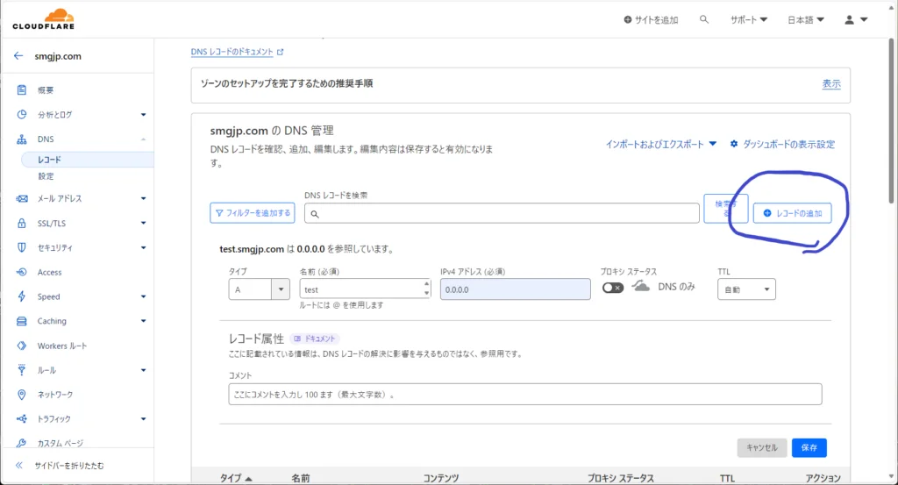Click フィルターを追加する button
This screenshot has width=898, height=485.
pos(252,213)
